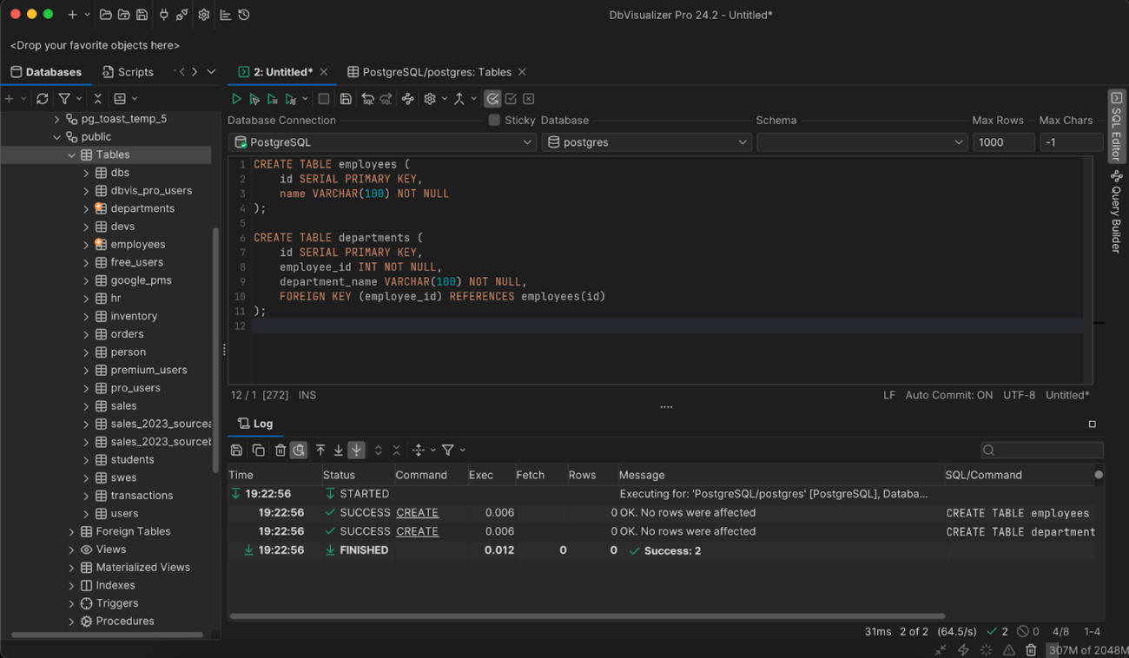Toggle auto-scroll to latest log entry

[x=356, y=450]
